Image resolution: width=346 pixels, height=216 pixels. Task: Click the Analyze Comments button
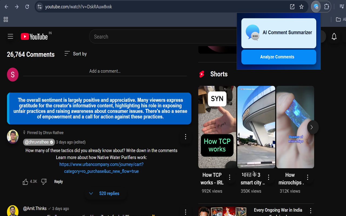click(279, 57)
